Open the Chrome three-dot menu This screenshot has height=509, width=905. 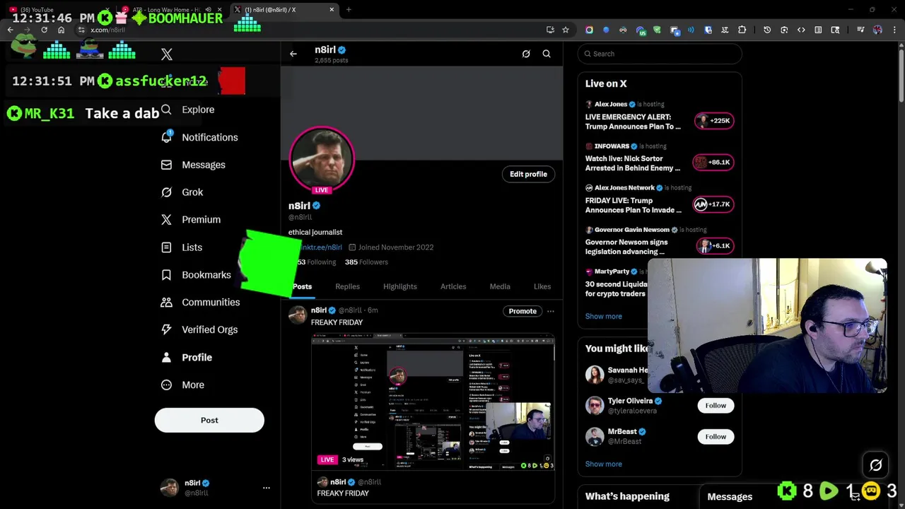click(x=894, y=30)
